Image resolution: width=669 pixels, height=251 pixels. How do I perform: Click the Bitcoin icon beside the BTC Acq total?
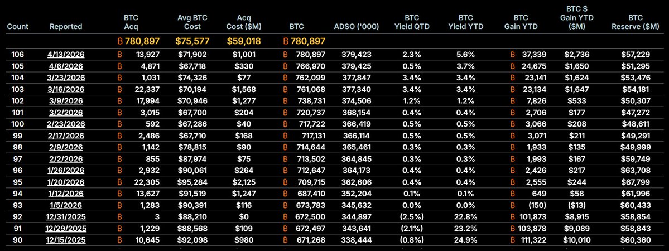point(120,41)
